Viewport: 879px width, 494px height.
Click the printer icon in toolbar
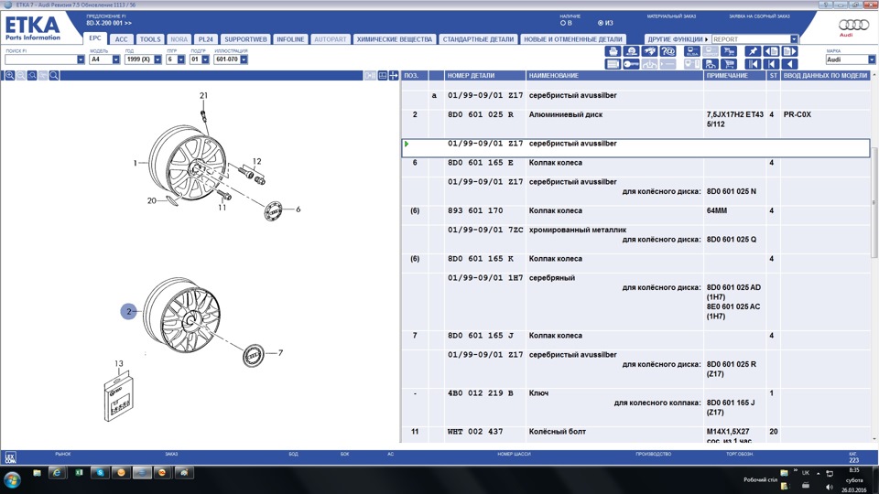pos(613,51)
